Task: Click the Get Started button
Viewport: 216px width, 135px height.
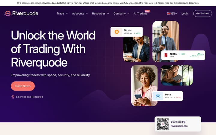Action: click(202, 13)
